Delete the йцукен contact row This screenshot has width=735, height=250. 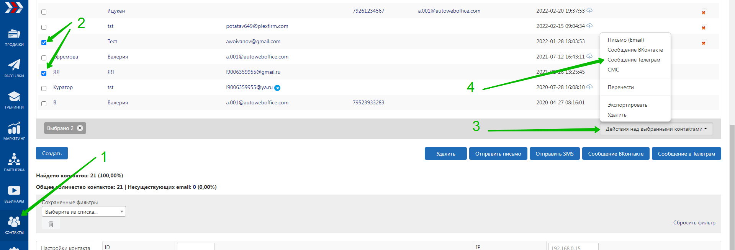click(x=703, y=12)
